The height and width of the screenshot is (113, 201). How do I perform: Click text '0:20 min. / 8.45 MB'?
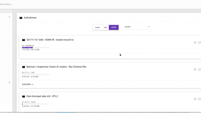tap(30, 77)
